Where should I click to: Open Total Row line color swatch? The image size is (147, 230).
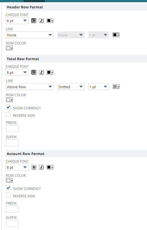(x=116, y=87)
